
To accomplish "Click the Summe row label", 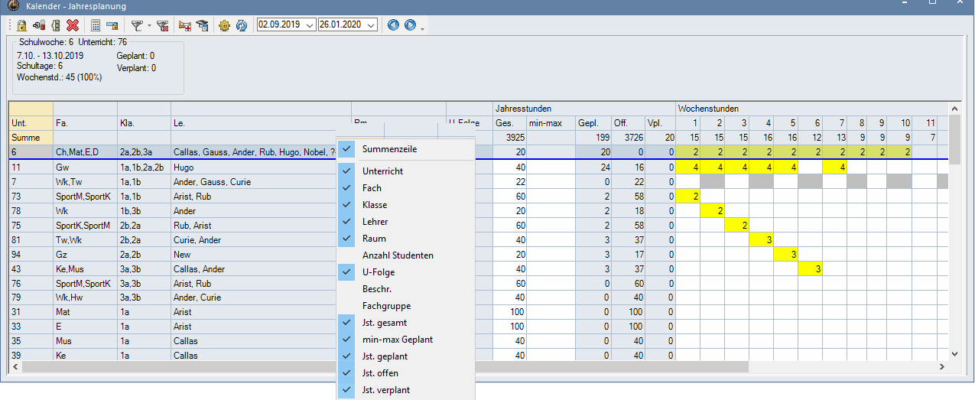I will (x=31, y=138).
